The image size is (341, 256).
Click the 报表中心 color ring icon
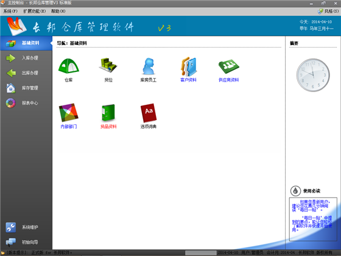11,103
